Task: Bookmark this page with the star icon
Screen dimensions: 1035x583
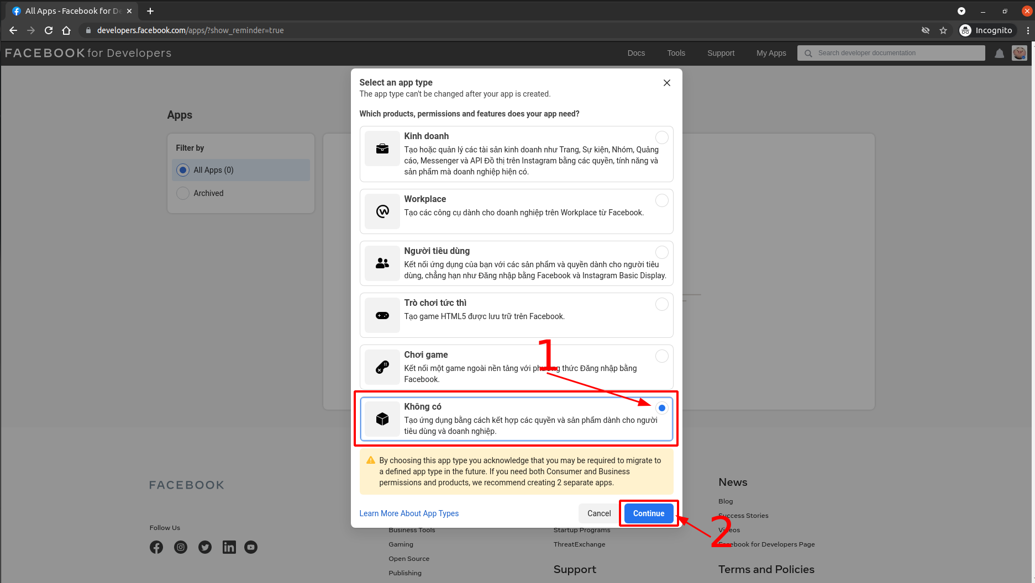Action: pyautogui.click(x=943, y=30)
